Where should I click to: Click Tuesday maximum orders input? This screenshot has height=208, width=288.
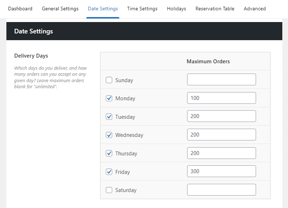point(221,116)
